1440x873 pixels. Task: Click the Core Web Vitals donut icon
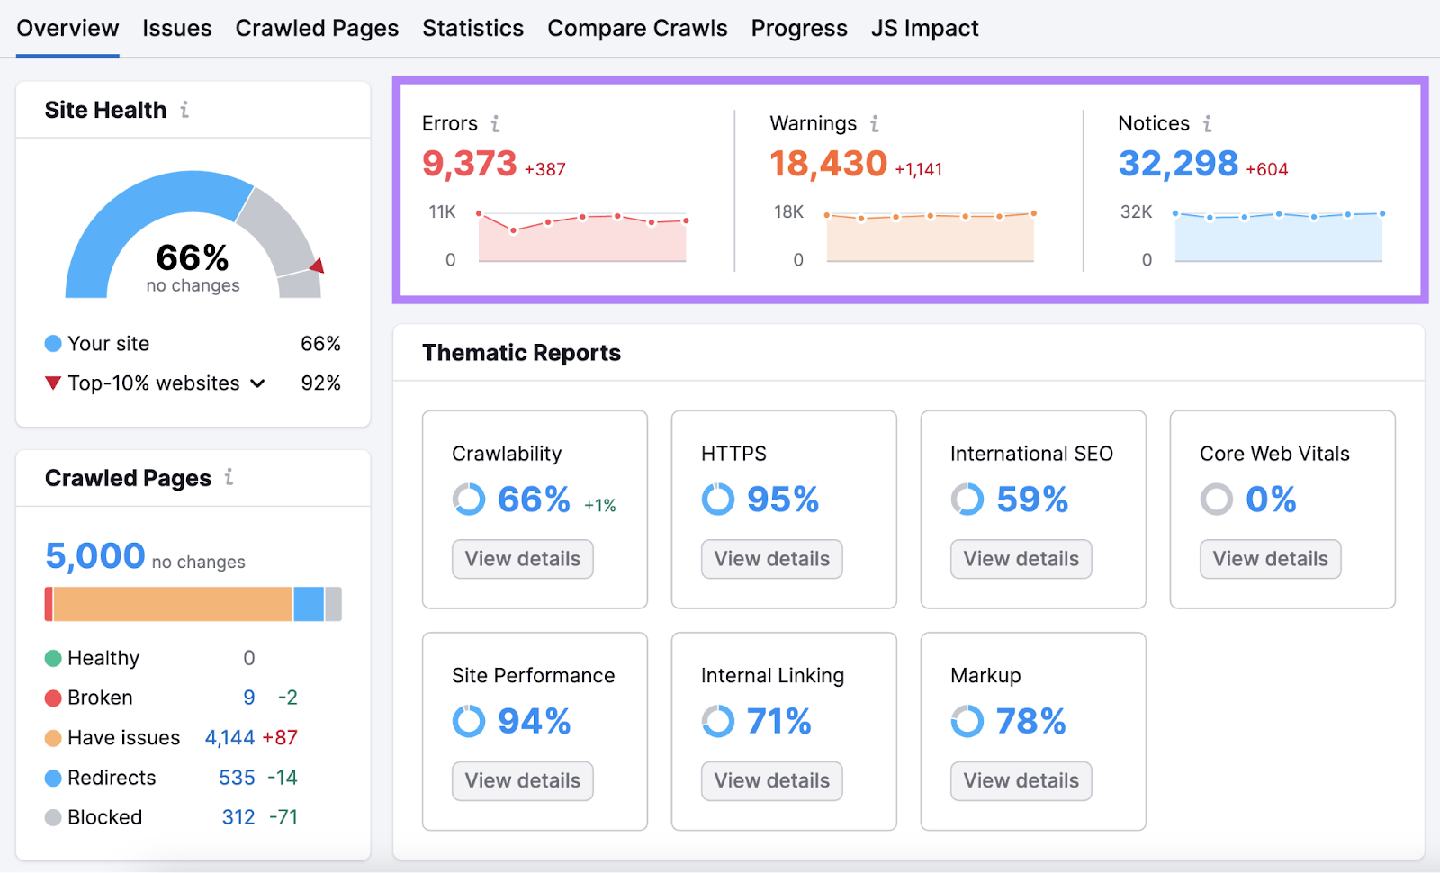pyautogui.click(x=1217, y=499)
